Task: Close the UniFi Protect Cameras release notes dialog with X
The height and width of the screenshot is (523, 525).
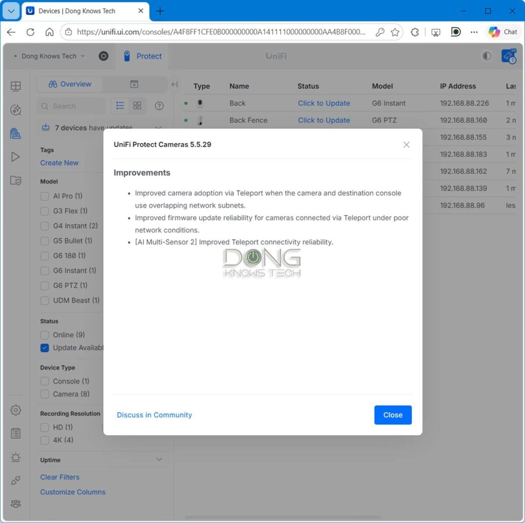Action: tap(406, 145)
